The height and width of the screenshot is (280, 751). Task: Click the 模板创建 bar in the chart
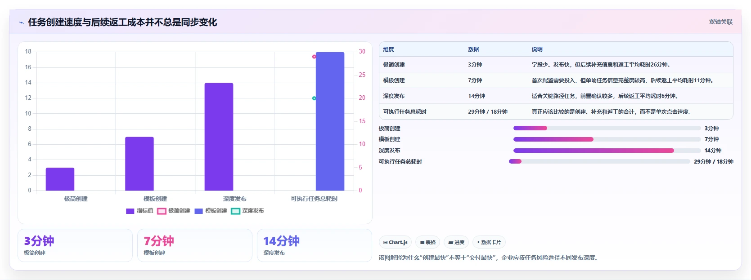139,164
